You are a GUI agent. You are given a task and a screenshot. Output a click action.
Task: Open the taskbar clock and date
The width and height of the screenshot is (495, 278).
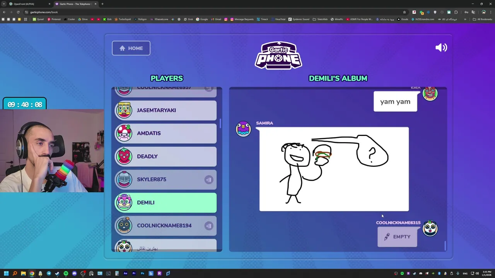click(487, 273)
